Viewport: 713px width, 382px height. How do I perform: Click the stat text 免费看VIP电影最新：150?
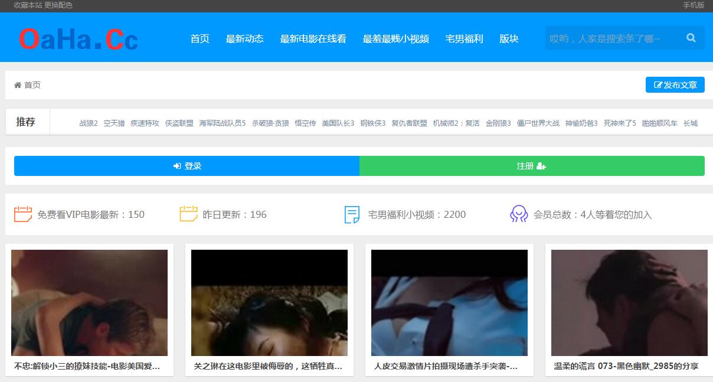(x=91, y=214)
